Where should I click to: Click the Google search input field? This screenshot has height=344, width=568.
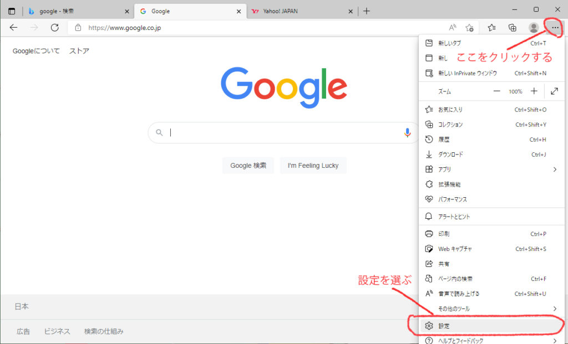(283, 132)
